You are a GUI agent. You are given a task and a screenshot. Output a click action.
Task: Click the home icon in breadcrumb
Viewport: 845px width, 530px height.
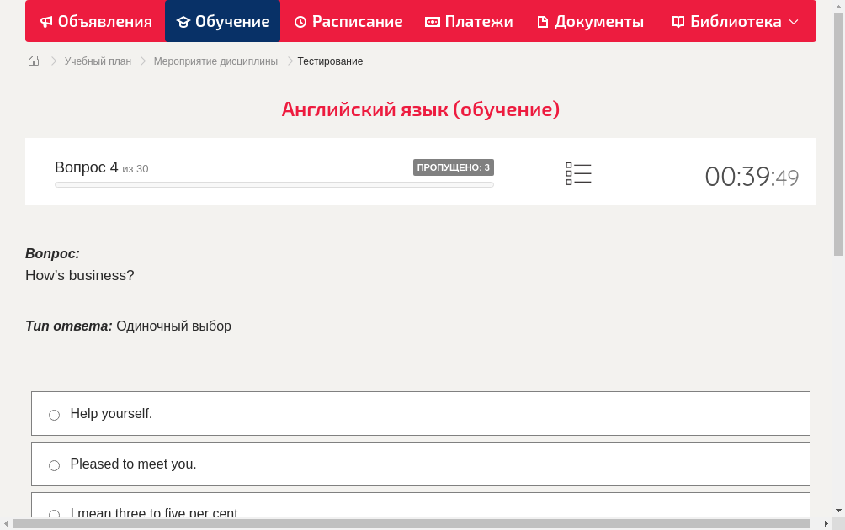pyautogui.click(x=34, y=61)
